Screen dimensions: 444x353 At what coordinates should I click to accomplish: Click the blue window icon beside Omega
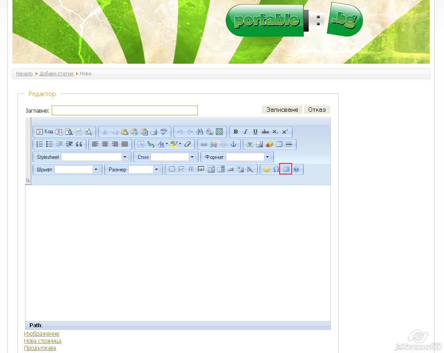click(x=286, y=169)
